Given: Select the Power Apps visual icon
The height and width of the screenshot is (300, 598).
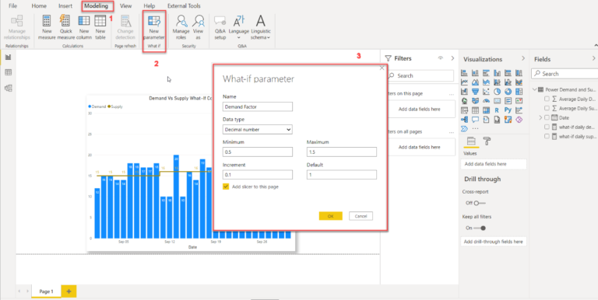Looking at the screenshot, I should 519,120.
